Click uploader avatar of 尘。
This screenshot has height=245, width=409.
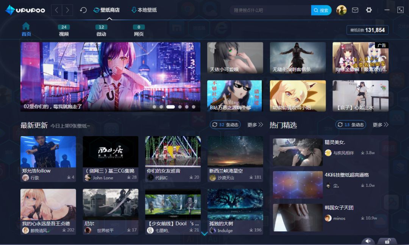(x=328, y=186)
